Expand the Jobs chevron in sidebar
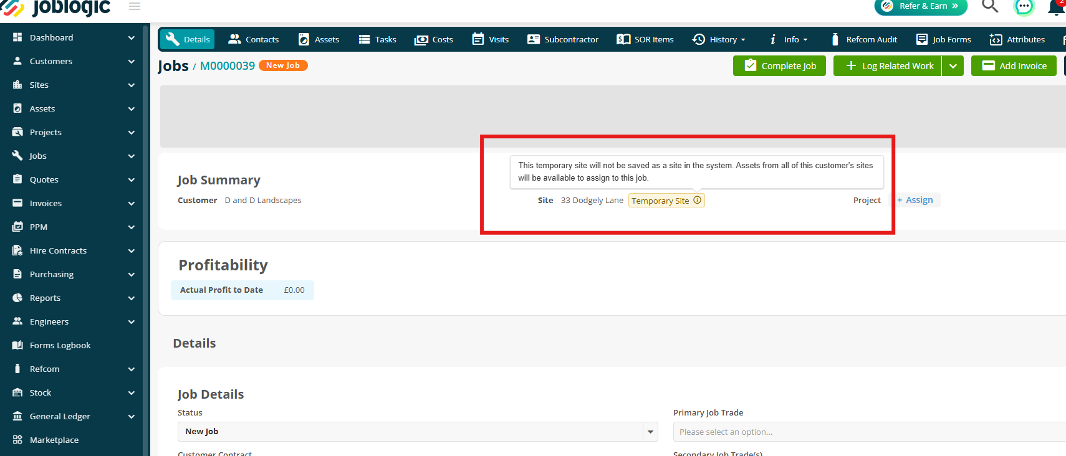 (132, 156)
